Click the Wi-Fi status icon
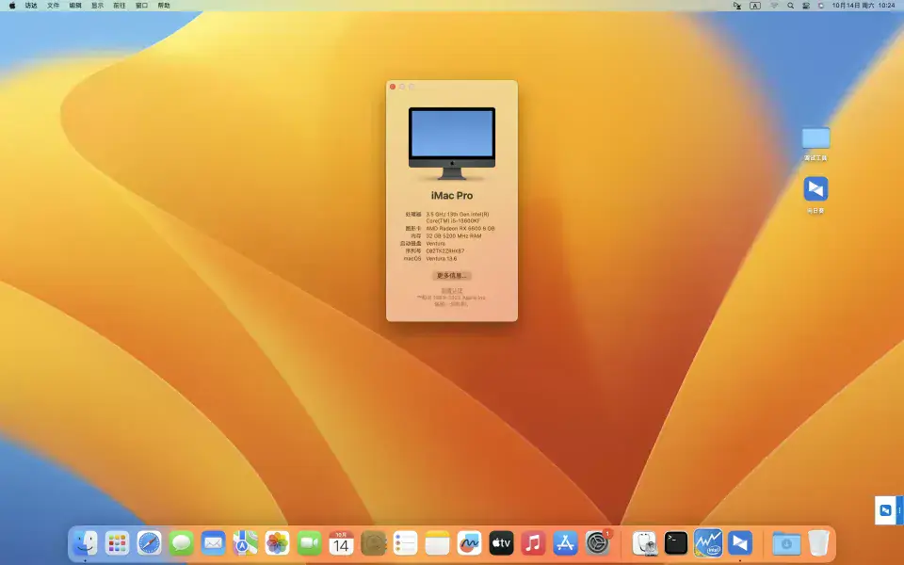This screenshot has width=904, height=565. (774, 6)
